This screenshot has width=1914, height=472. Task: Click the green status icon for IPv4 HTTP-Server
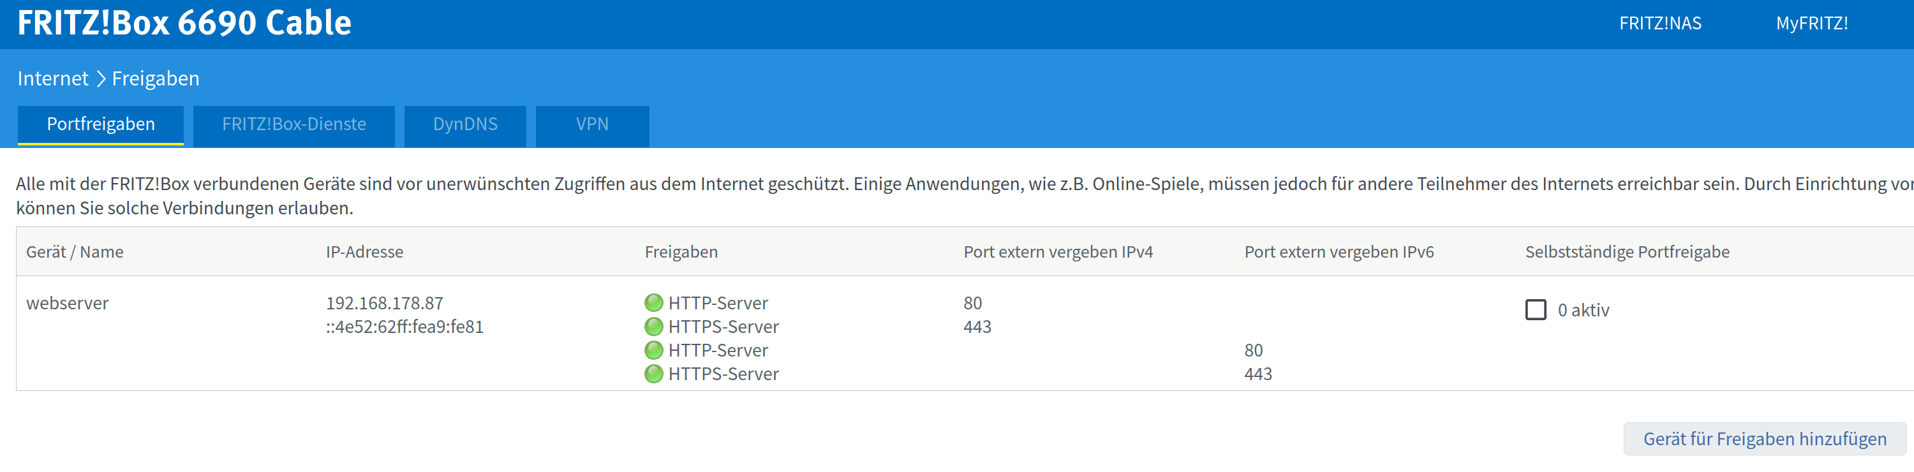click(653, 302)
